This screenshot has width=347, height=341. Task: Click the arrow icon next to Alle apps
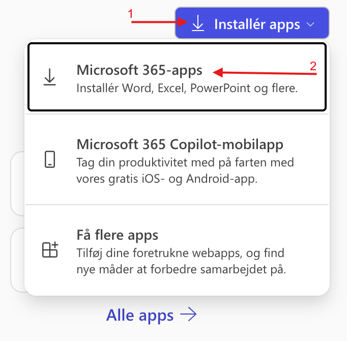(x=188, y=315)
